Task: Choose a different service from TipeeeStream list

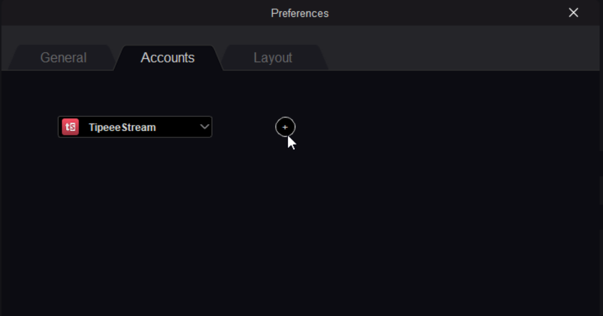Action: coord(135,127)
